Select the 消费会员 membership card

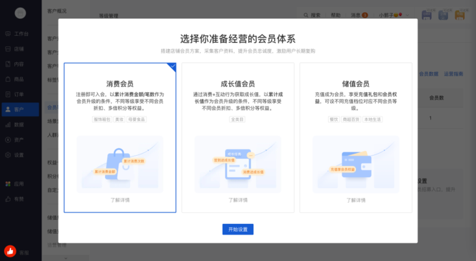pos(120,137)
